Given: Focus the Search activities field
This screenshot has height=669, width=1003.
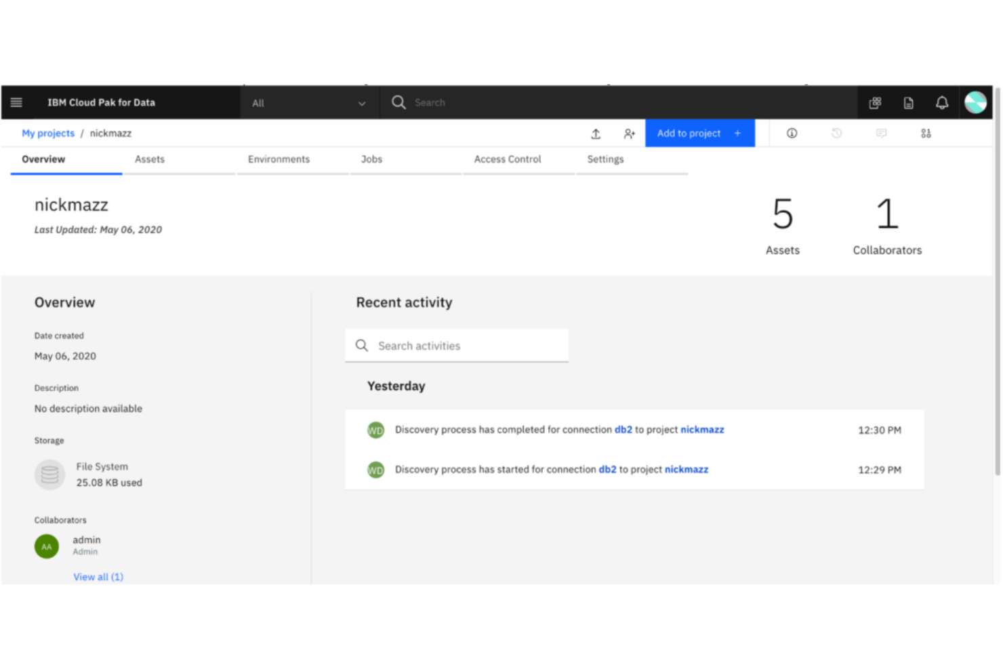Looking at the screenshot, I should click(x=457, y=346).
